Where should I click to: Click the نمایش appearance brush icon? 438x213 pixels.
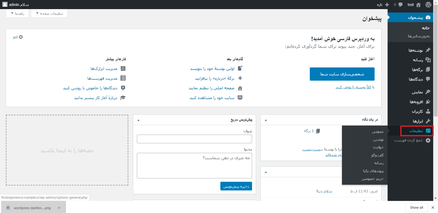point(428,92)
